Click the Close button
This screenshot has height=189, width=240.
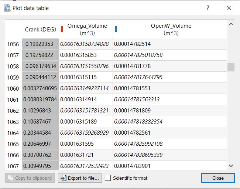click(218, 178)
